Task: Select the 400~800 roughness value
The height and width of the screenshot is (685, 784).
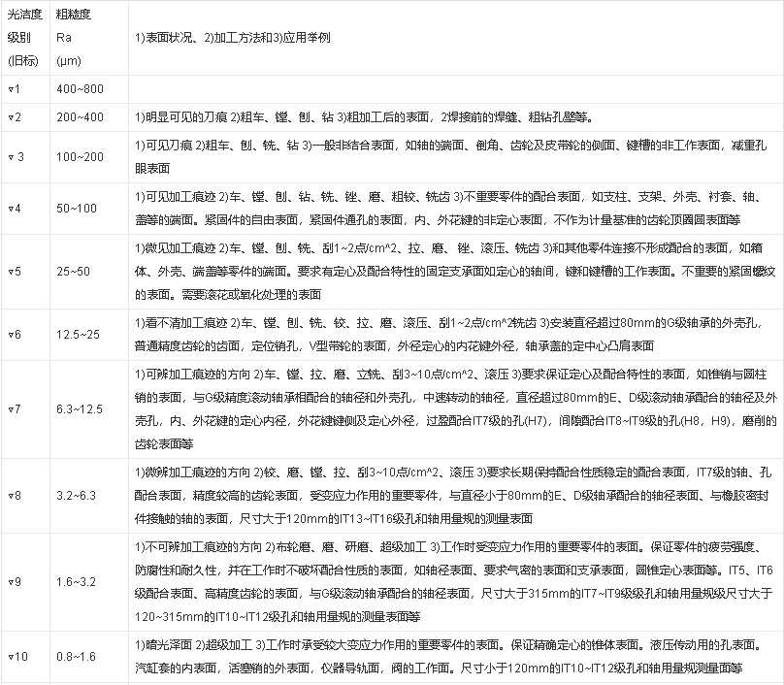Action: pos(79,88)
